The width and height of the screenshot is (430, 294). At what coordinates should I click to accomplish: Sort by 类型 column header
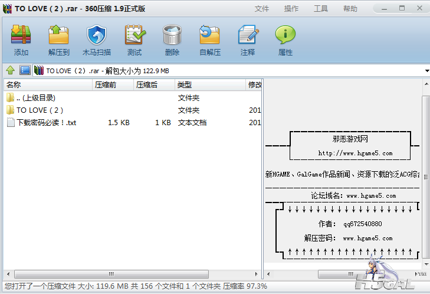pos(210,85)
